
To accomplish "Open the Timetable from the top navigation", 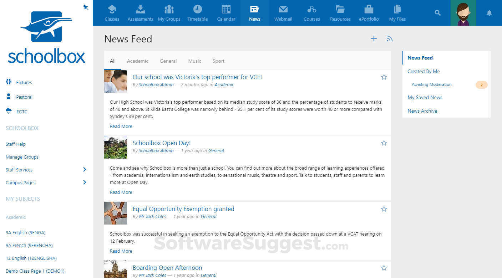I will pyautogui.click(x=197, y=12).
